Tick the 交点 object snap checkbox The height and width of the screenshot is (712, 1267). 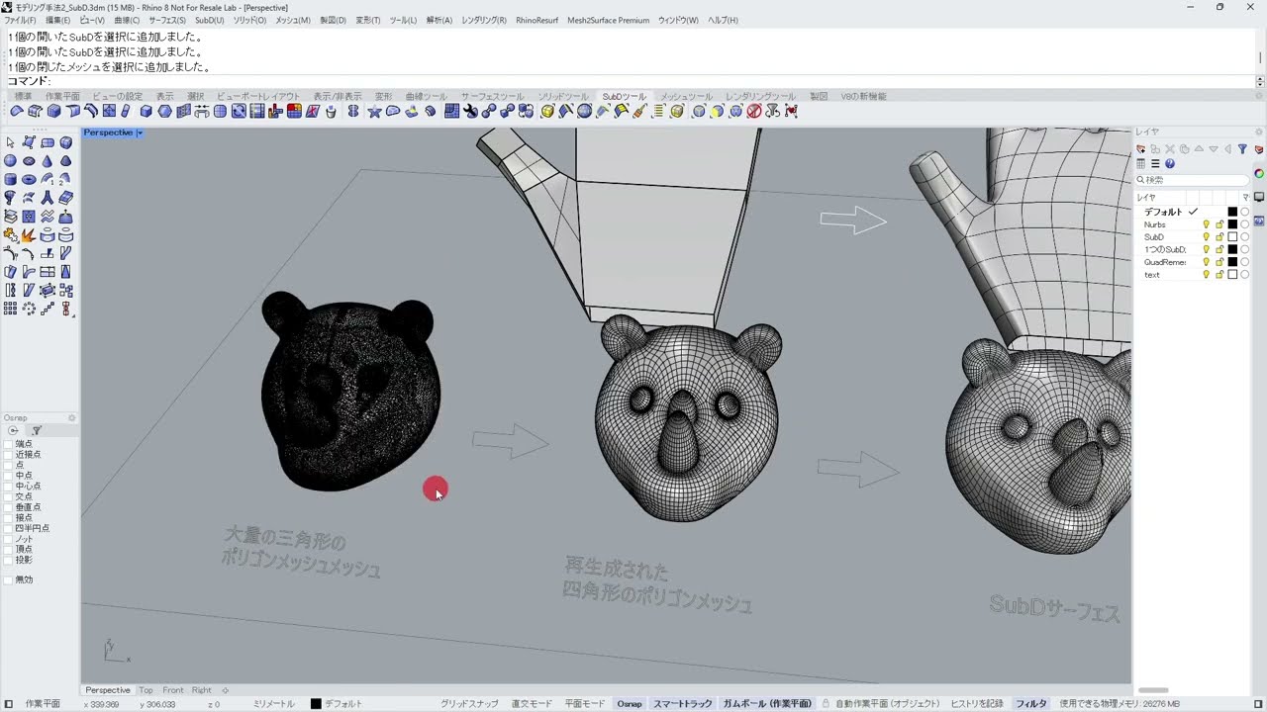[x=9, y=496]
